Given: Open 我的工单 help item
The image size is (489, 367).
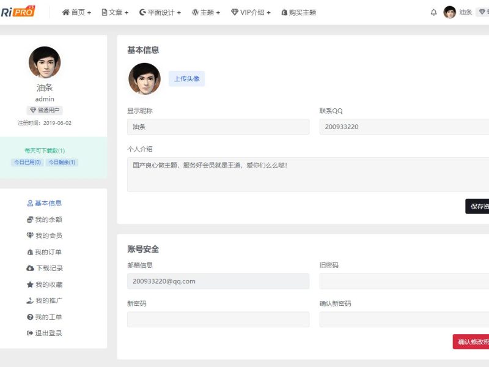Looking at the screenshot, I should click(x=45, y=317).
